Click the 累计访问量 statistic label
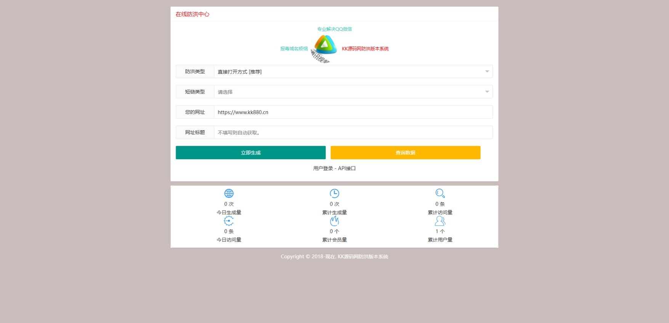669x323 pixels. click(440, 213)
